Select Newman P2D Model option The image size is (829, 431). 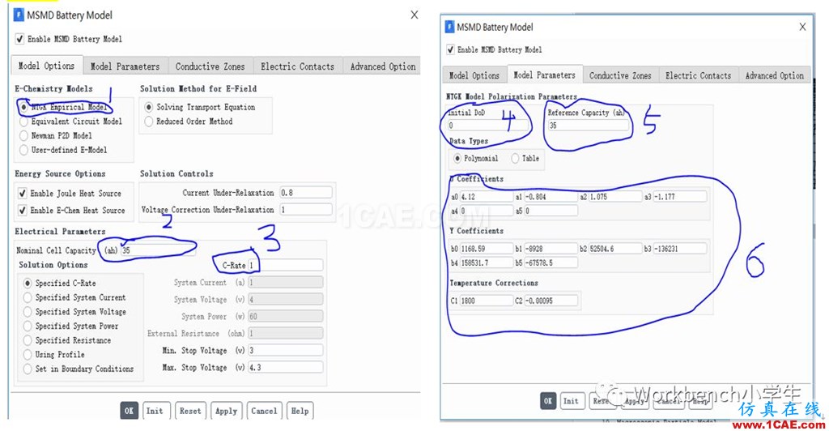(23, 136)
